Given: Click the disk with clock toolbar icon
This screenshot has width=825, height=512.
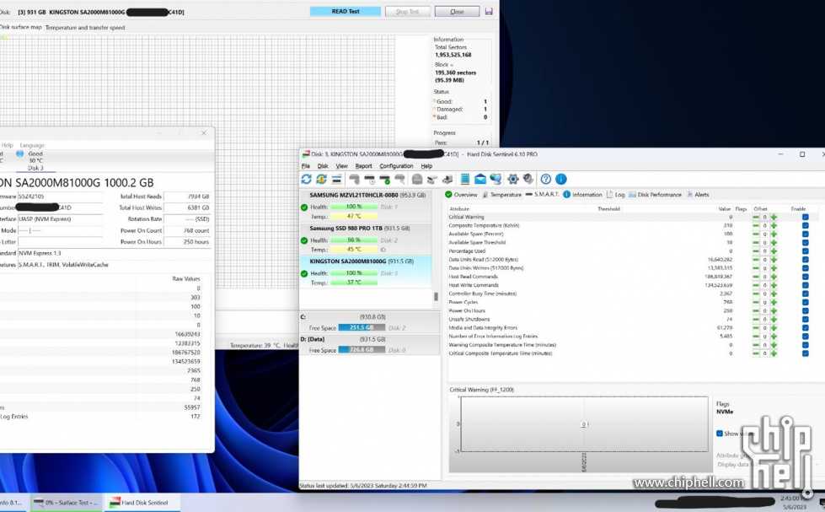Looking at the screenshot, I should pyautogui.click(x=369, y=179).
